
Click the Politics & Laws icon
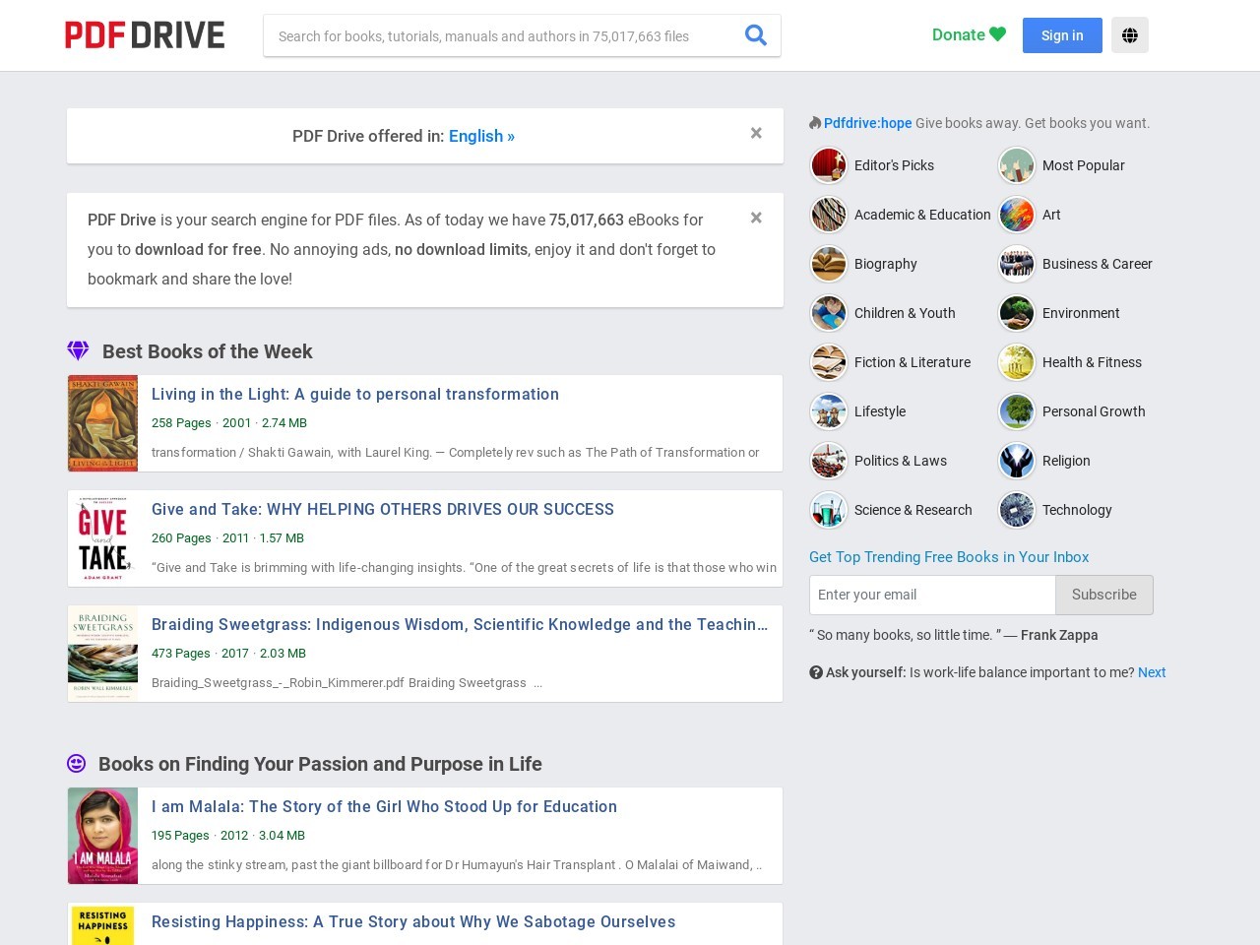tap(829, 461)
